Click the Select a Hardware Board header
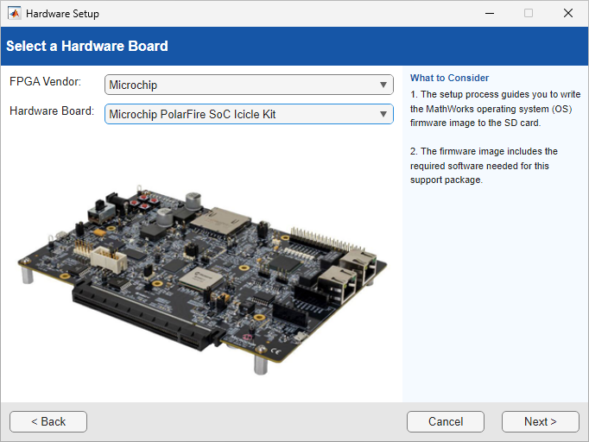 coord(87,46)
